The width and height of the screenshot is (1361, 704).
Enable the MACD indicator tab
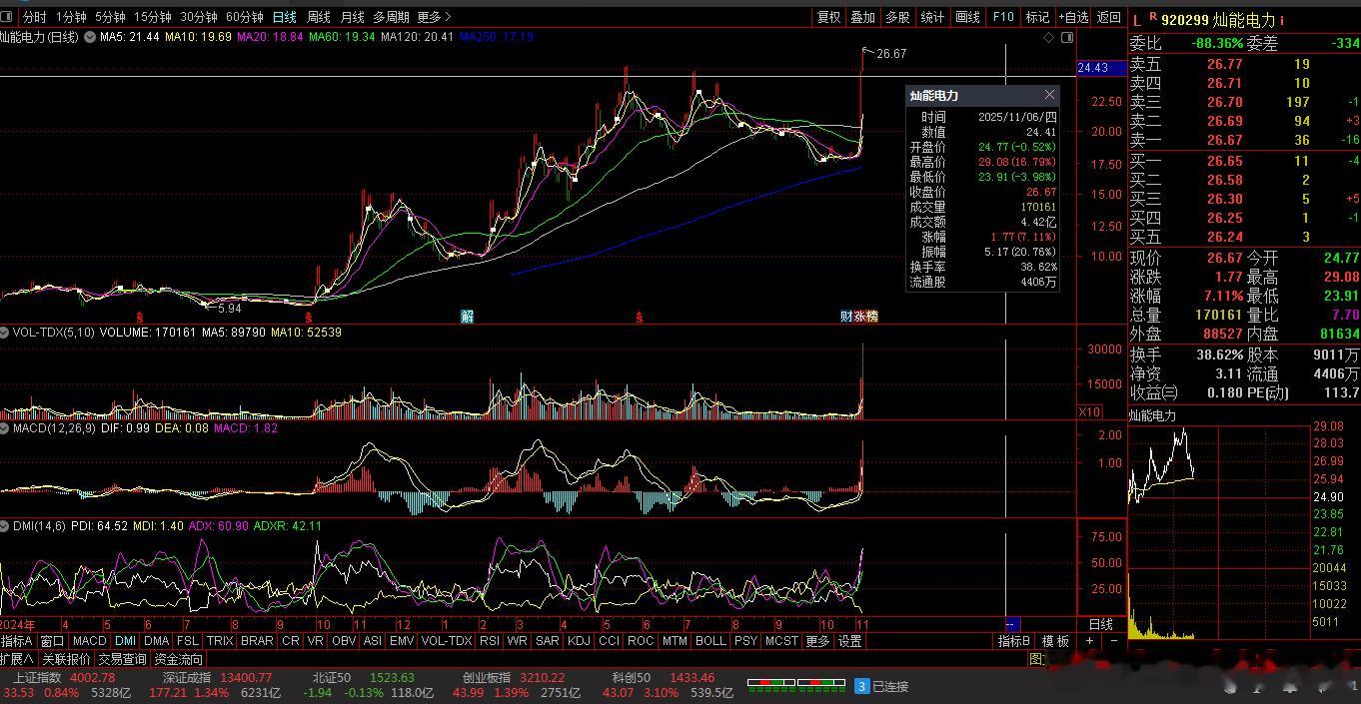coord(89,641)
